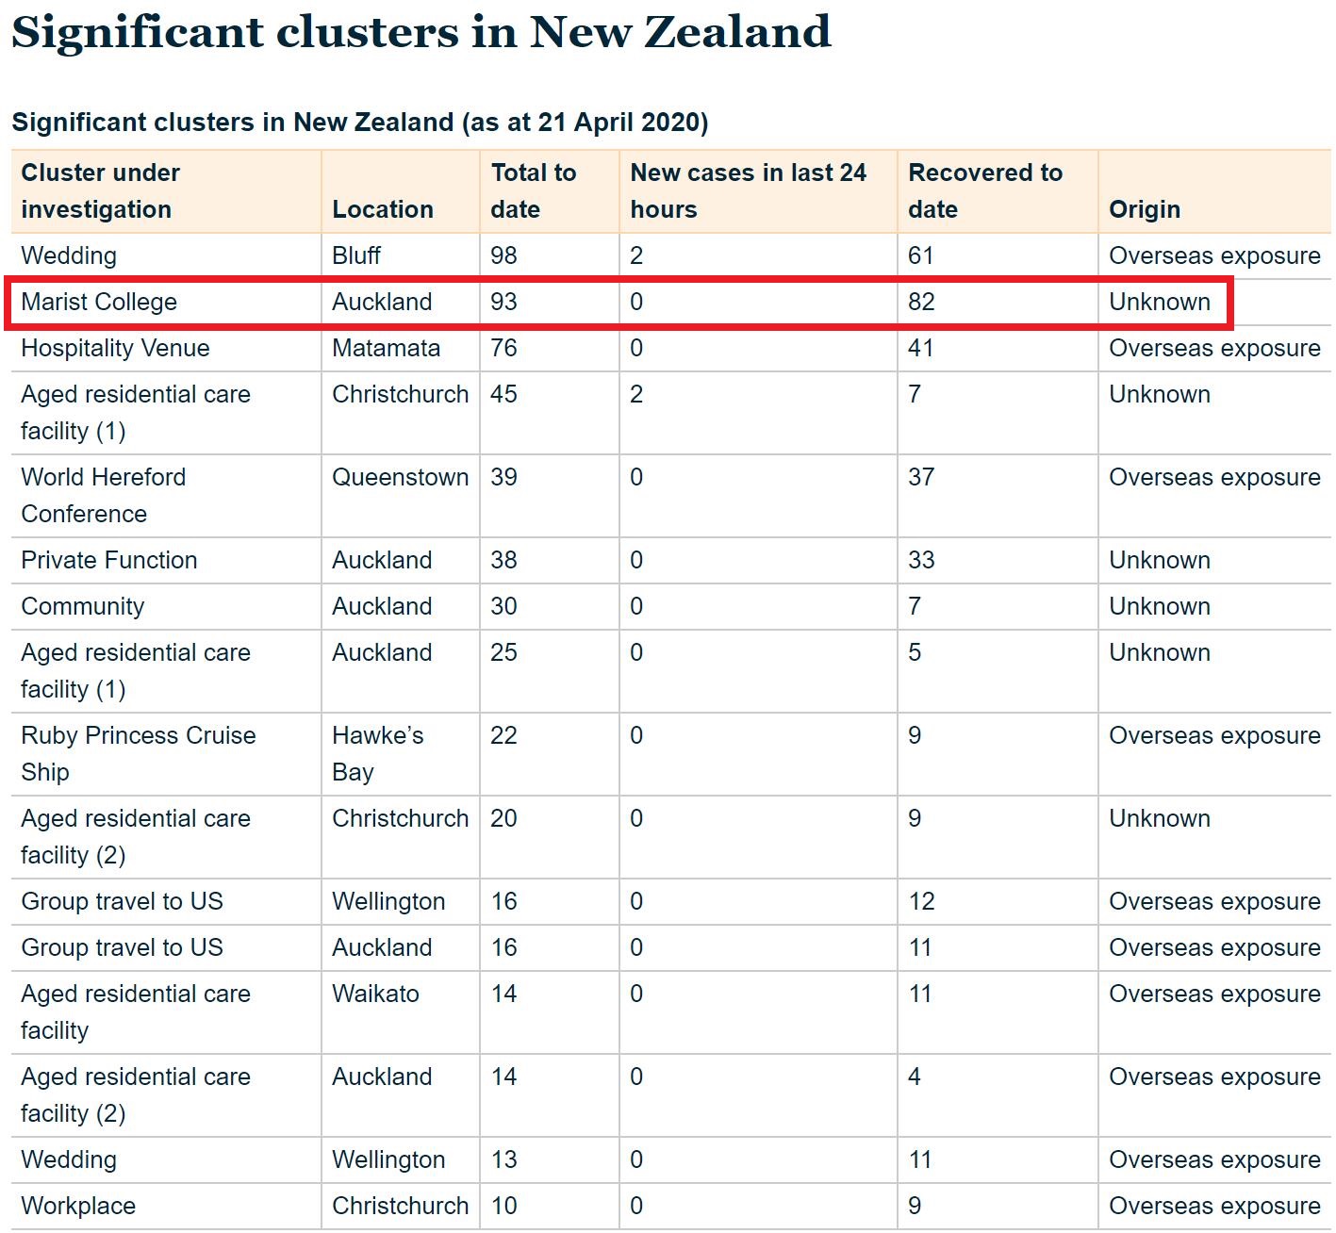Click total '14' in the Waikato row
Image resolution: width=1336 pixels, height=1233 pixels.
pyautogui.click(x=503, y=994)
